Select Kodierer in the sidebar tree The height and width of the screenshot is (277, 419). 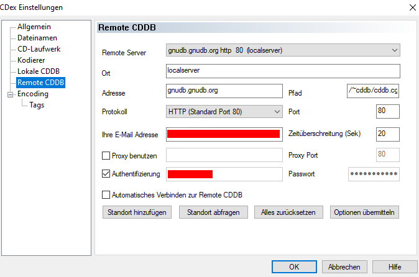pyautogui.click(x=31, y=60)
